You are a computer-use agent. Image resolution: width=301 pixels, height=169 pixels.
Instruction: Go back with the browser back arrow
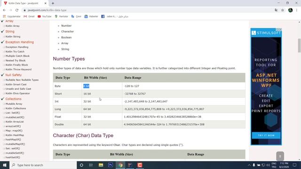[4, 10]
